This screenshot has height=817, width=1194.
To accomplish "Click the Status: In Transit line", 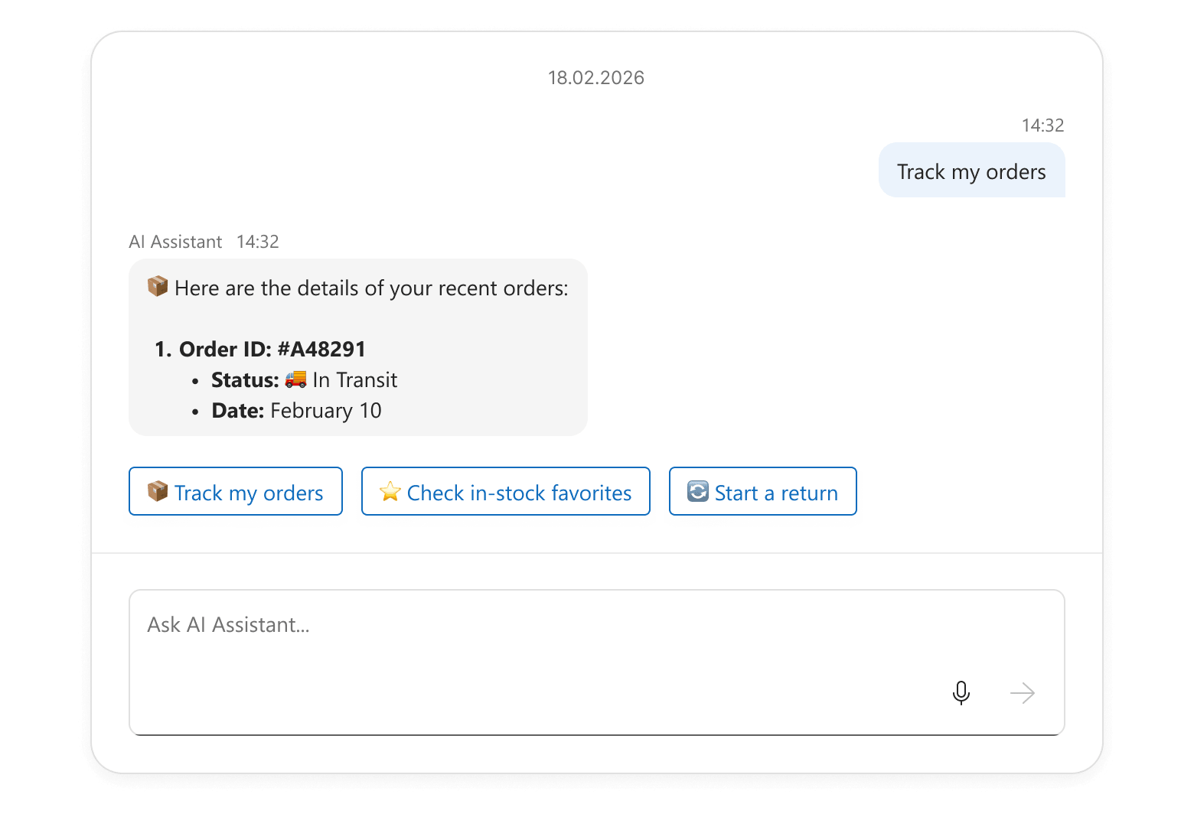I will [x=304, y=380].
